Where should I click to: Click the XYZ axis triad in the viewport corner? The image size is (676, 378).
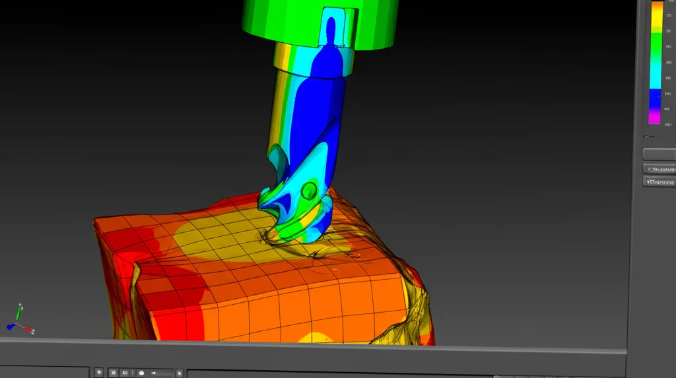tap(20, 320)
